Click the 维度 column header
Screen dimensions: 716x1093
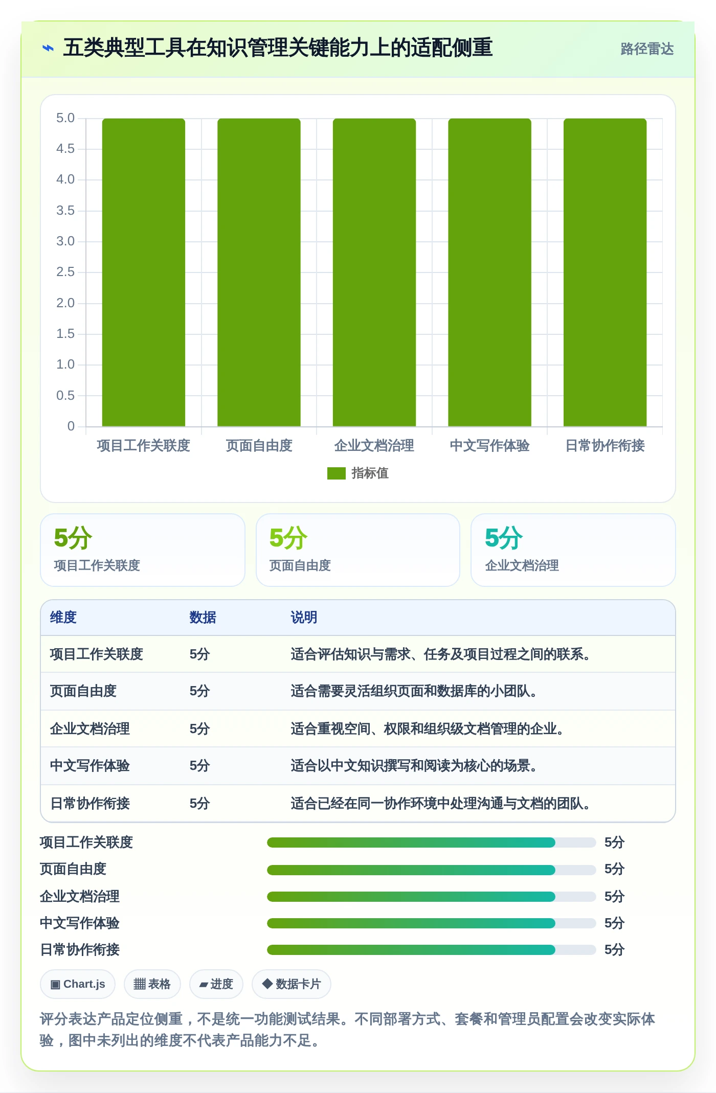[63, 618]
